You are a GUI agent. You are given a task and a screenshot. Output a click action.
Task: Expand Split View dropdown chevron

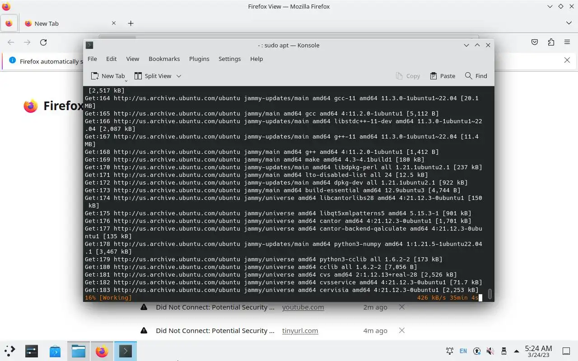(x=179, y=76)
